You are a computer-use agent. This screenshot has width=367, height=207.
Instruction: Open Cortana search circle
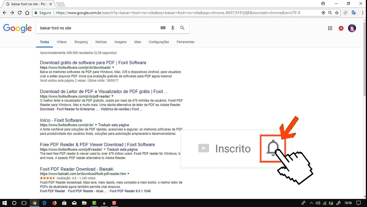point(14,203)
